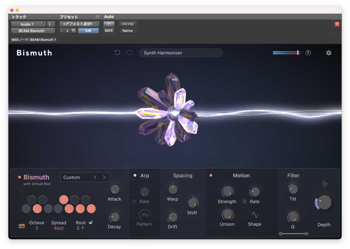Click MIDI ノード: BEAM Bismuth 1 label
Screen dimensions: 350x249
point(34,40)
